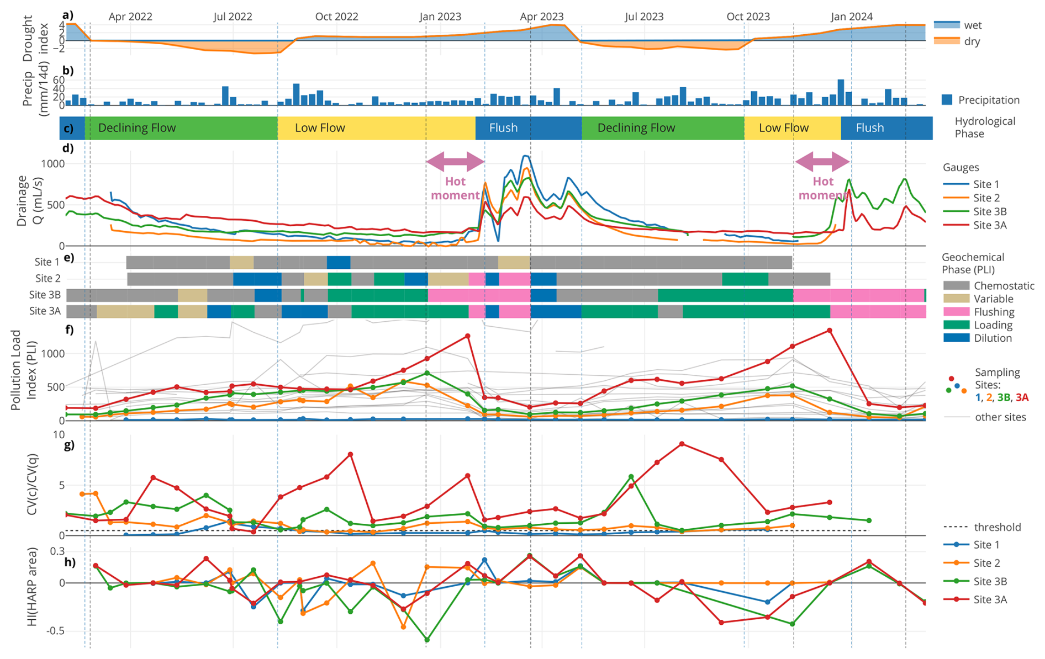
Task: Click the Sampling Sites colored dots cluster
Action: [957, 385]
